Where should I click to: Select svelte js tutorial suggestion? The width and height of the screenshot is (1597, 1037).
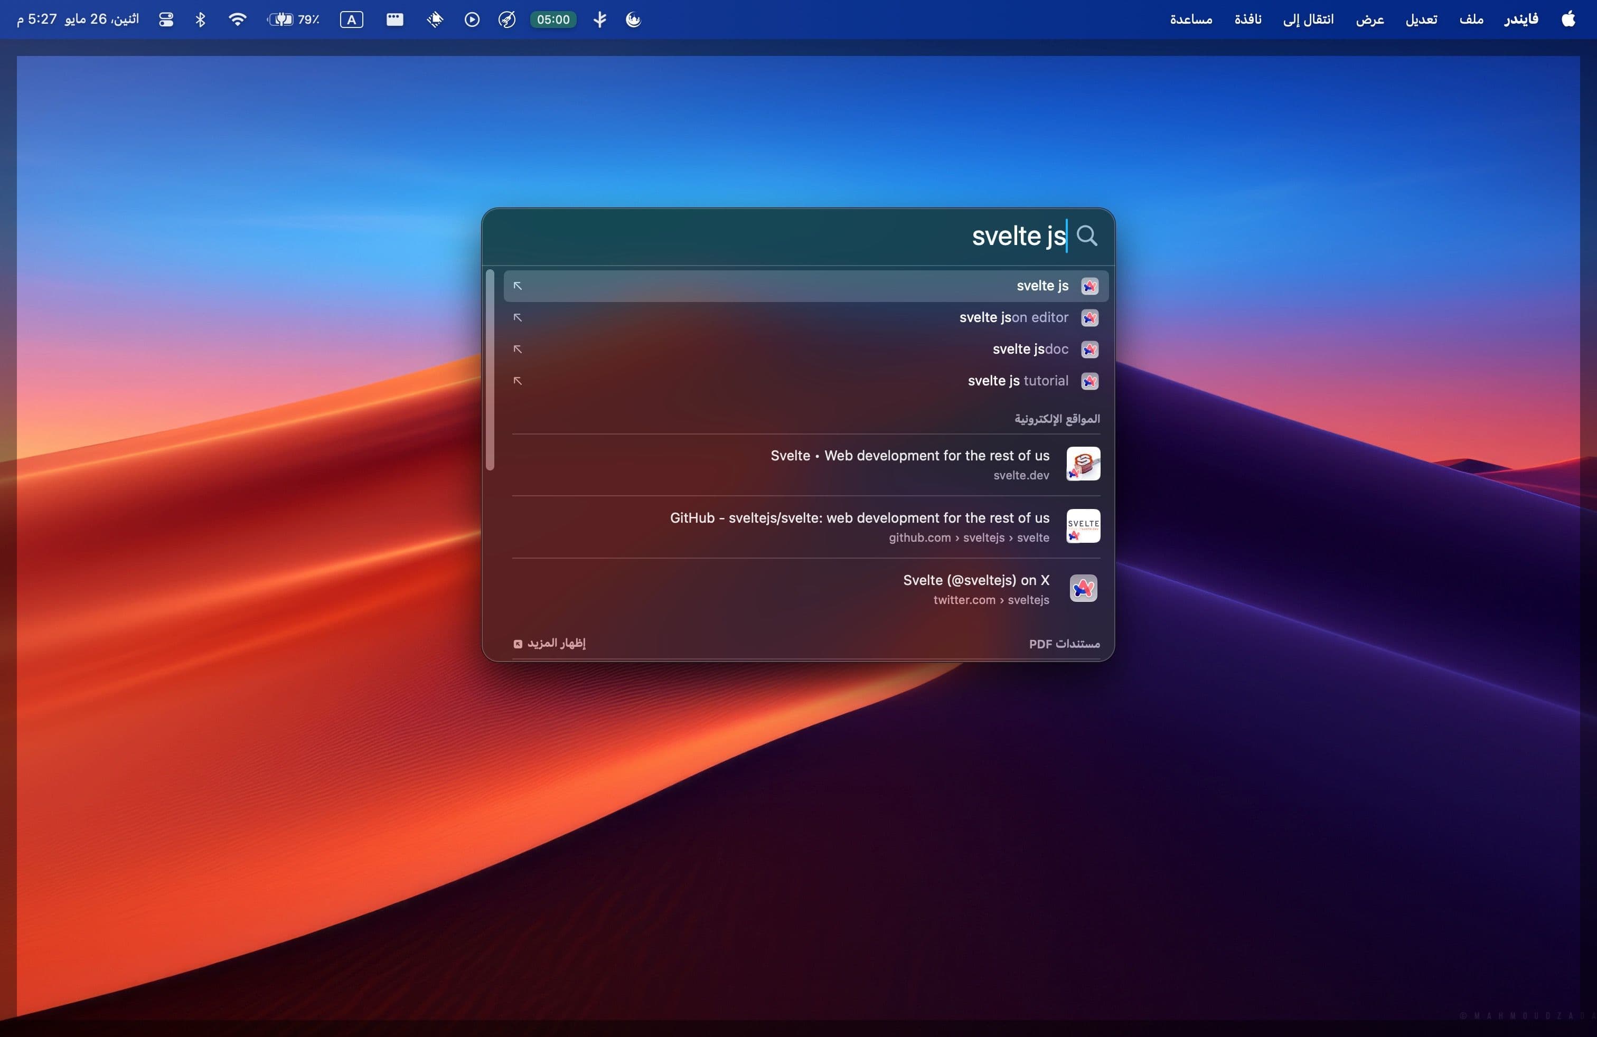coord(1017,380)
